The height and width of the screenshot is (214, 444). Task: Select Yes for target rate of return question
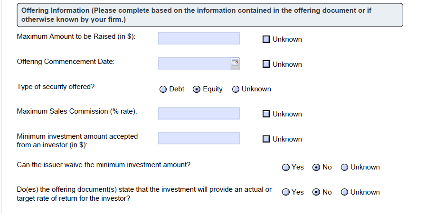tap(286, 192)
